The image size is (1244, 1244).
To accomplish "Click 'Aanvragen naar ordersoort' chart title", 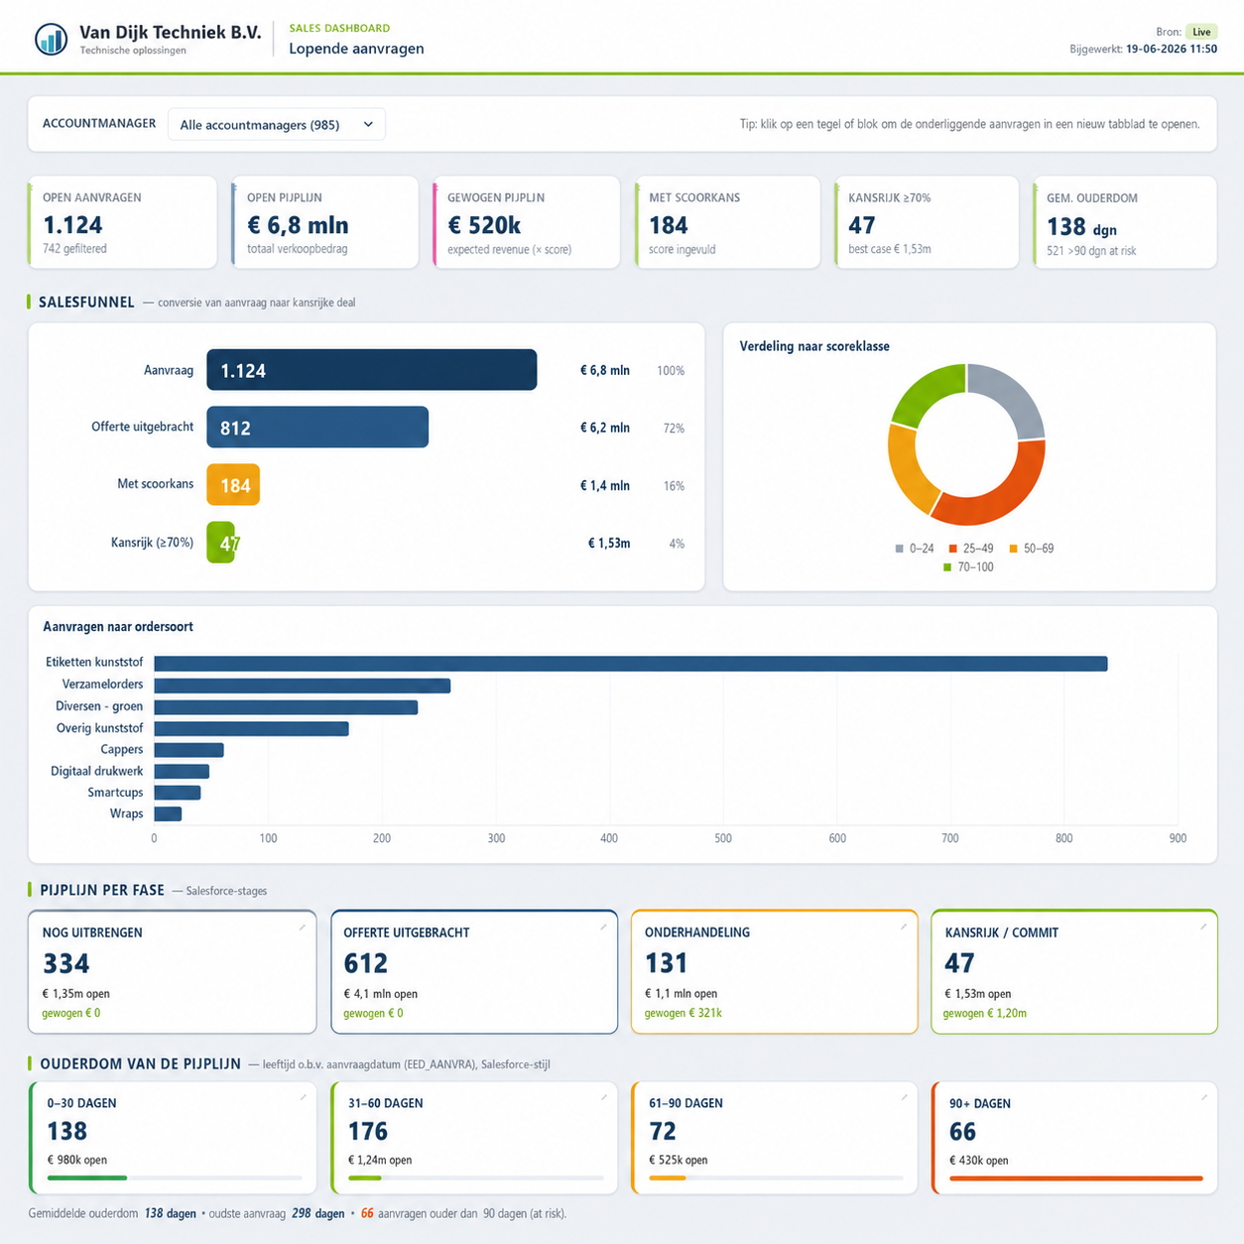I will (118, 627).
